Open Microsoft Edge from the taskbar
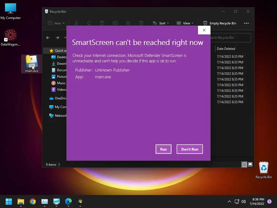Image resolution: width=277 pixels, height=208 pixels. (68, 201)
